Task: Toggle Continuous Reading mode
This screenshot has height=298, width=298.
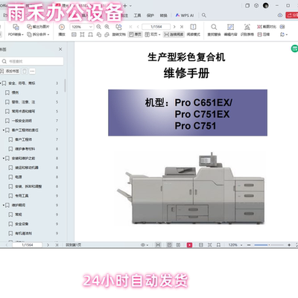Action: tap(174, 34)
